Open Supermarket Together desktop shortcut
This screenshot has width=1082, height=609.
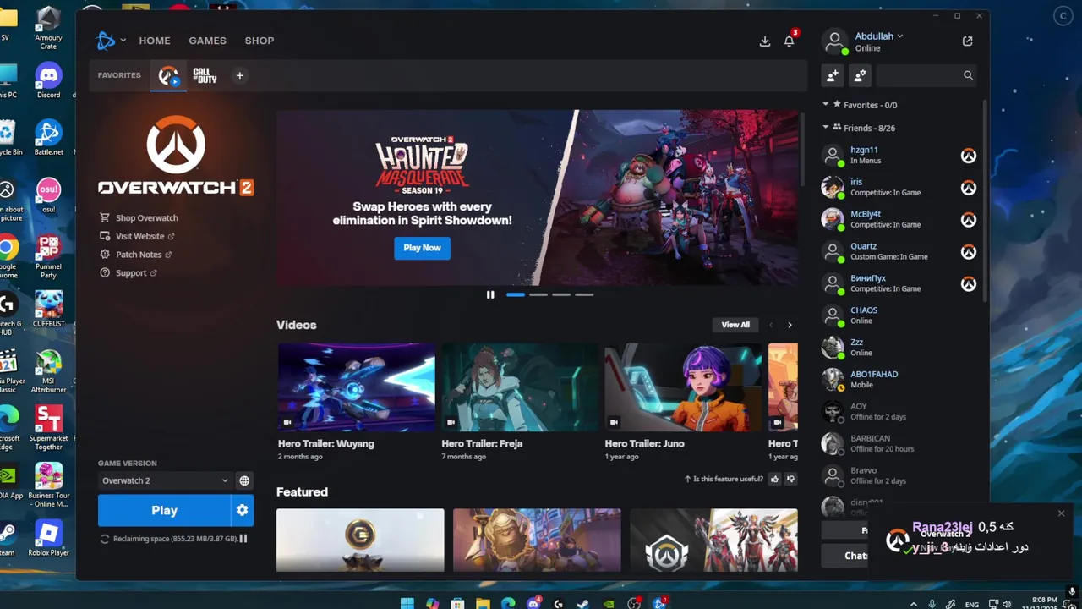tap(48, 428)
